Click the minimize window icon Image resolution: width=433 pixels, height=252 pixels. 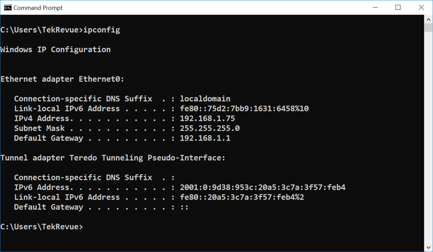coord(375,7)
